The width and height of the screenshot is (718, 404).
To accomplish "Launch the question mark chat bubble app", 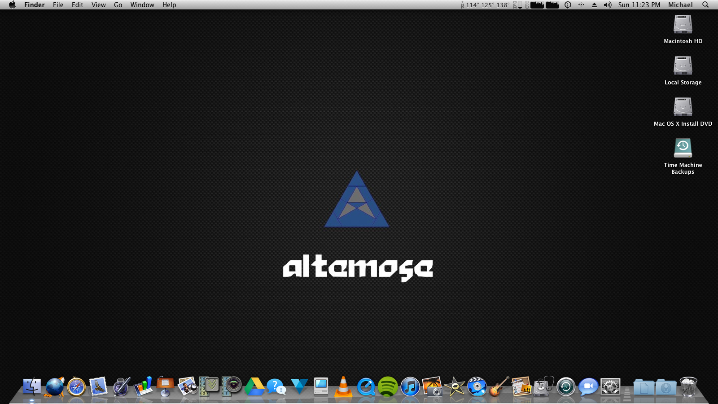I will coord(276,386).
